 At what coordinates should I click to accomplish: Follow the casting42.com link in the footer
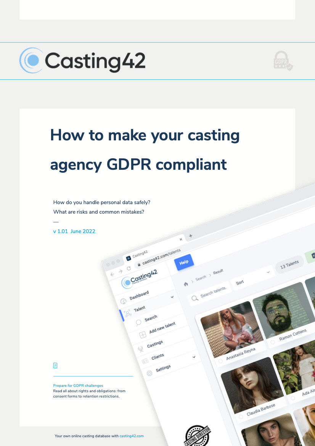132,436
